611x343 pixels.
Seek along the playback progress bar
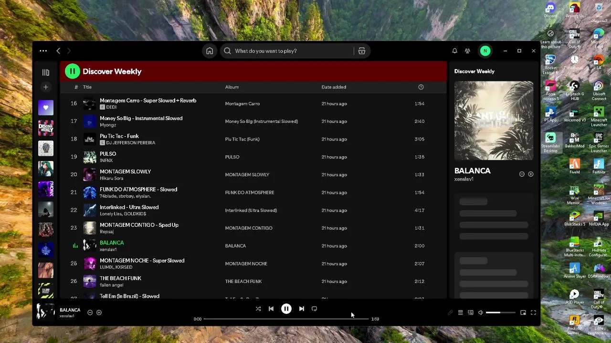(286, 319)
